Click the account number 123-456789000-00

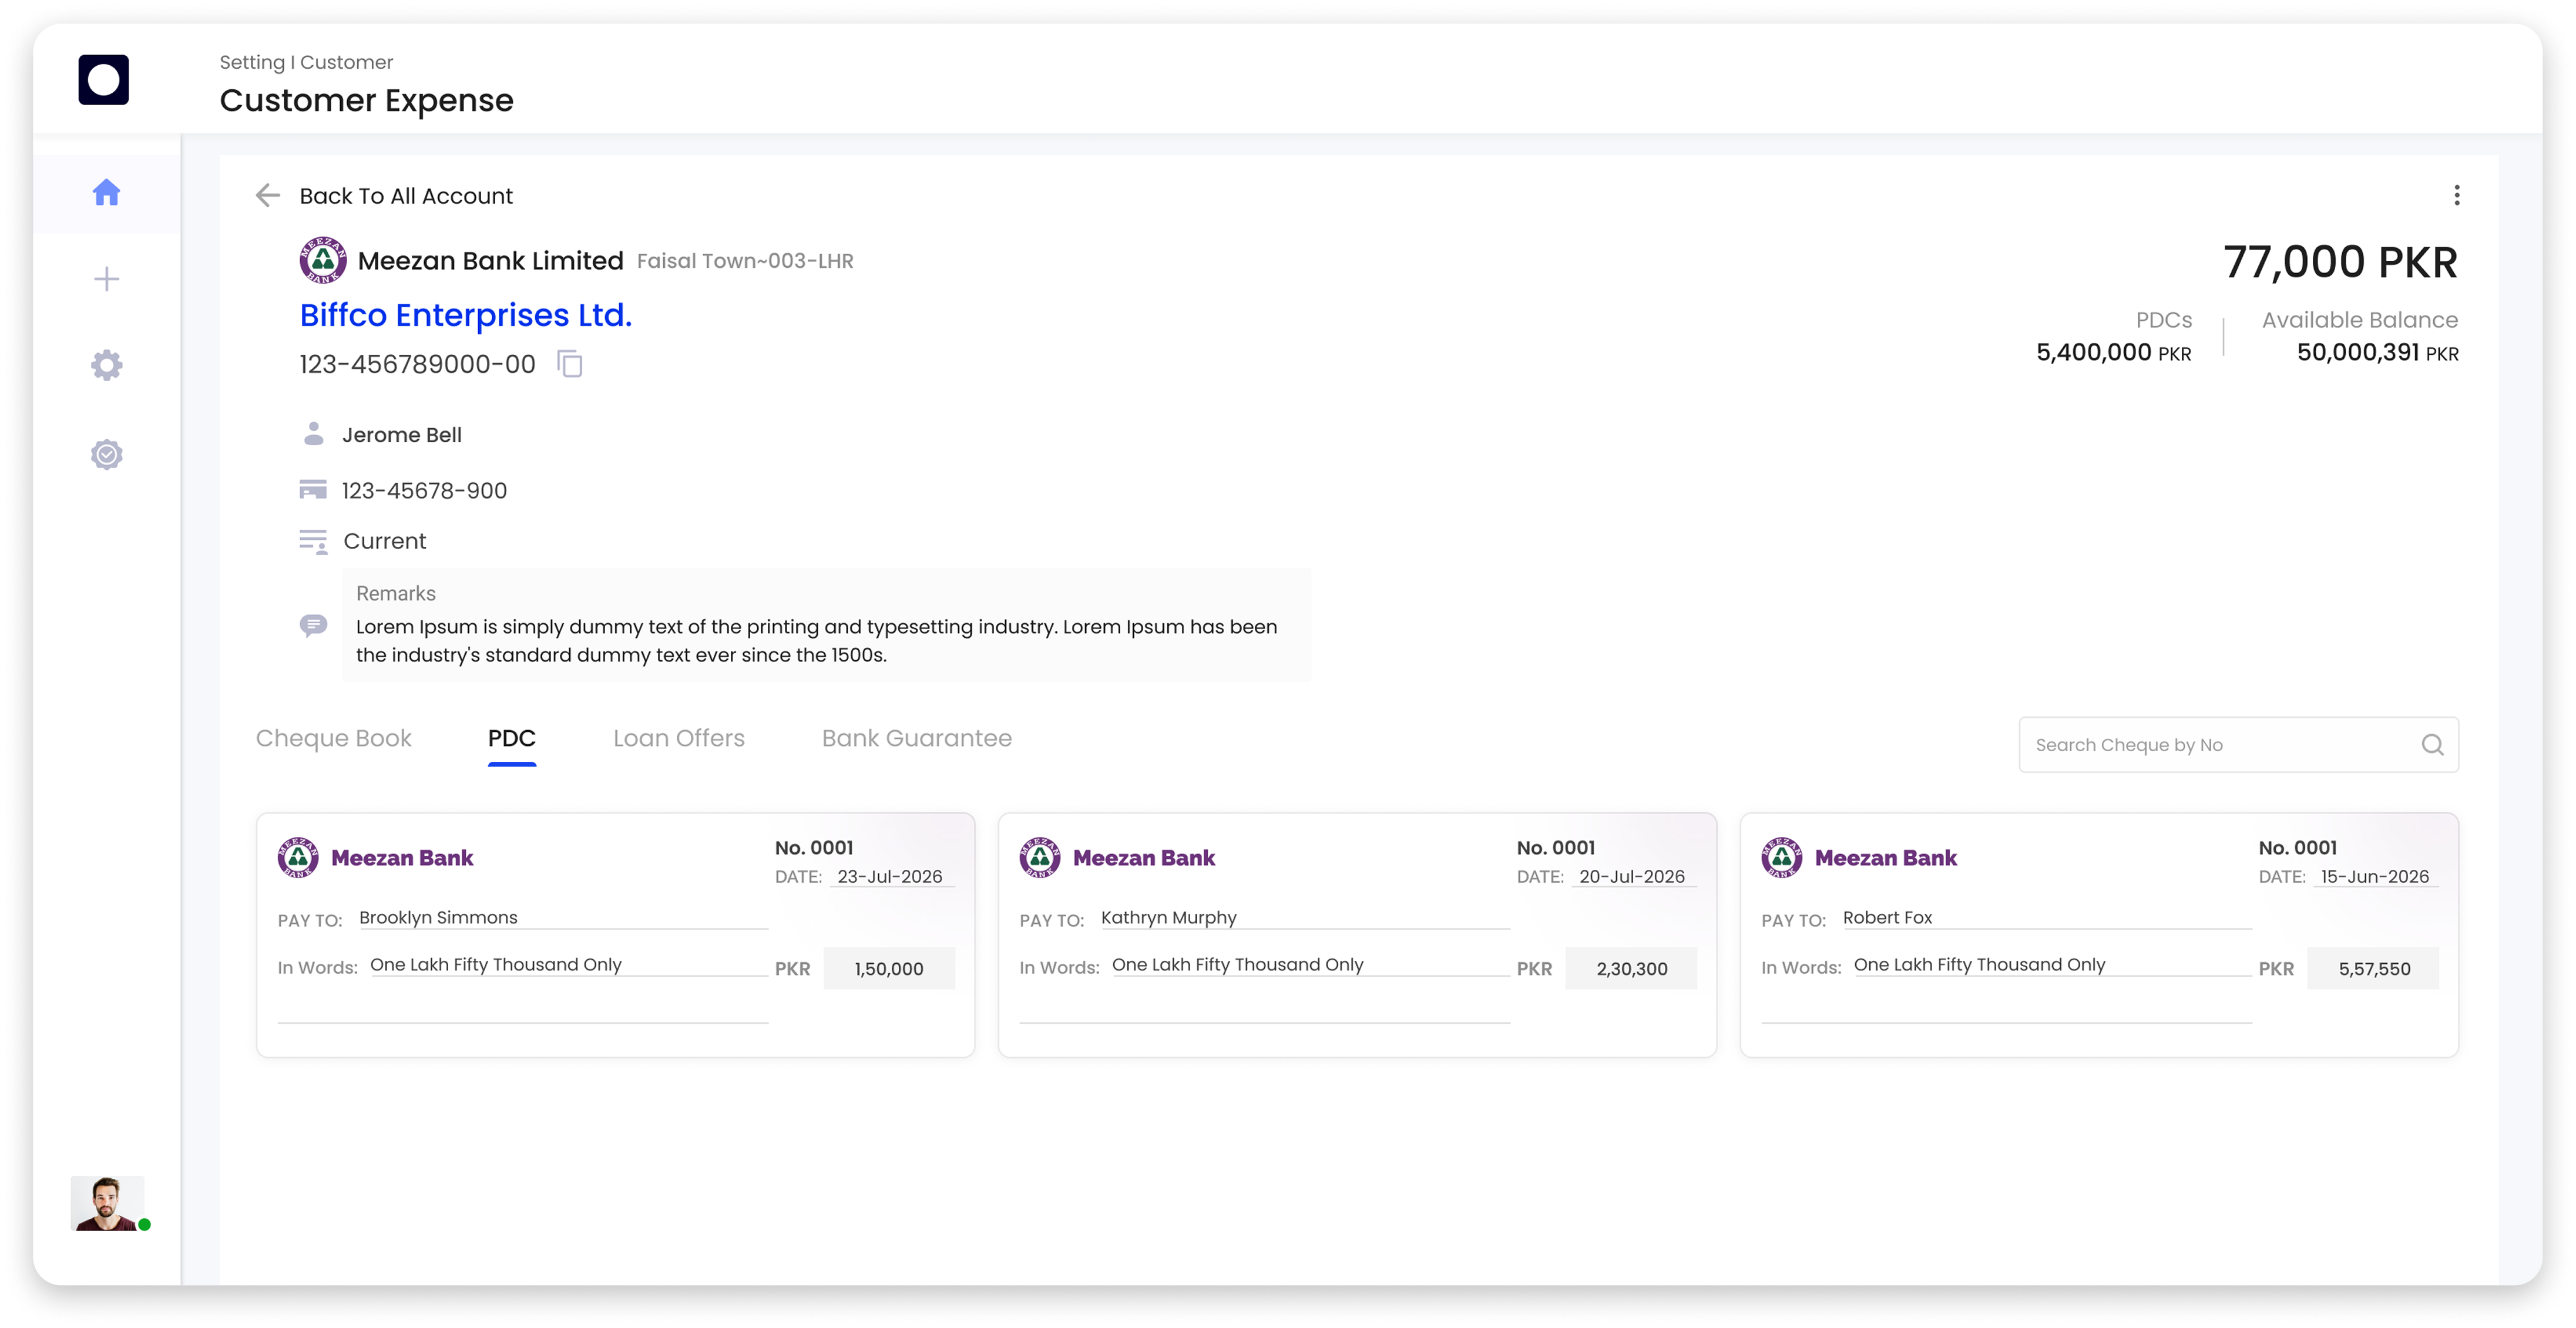[417, 364]
